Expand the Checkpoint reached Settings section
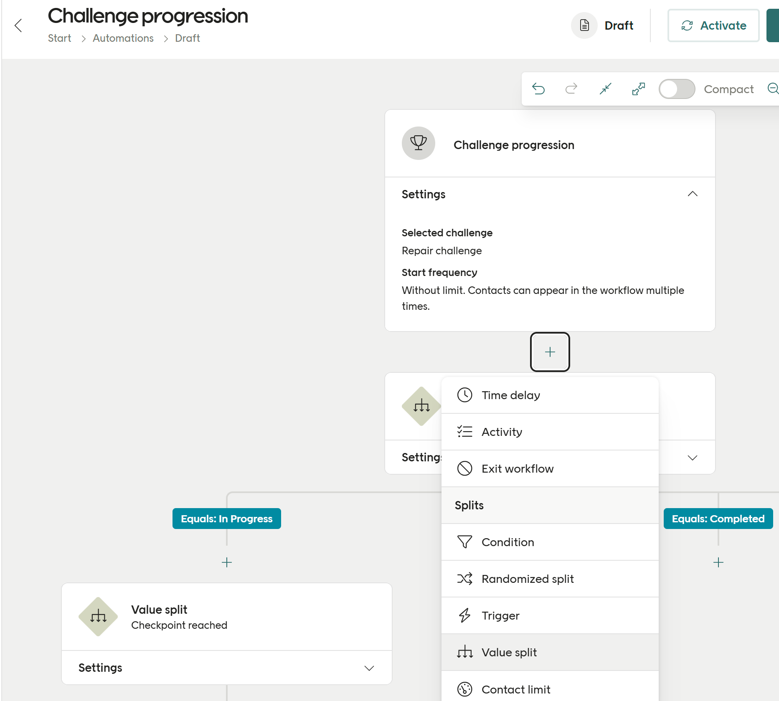779x701 pixels. point(369,668)
